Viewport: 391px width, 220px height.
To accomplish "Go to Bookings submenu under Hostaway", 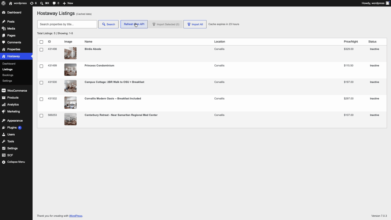I will 8,75.
